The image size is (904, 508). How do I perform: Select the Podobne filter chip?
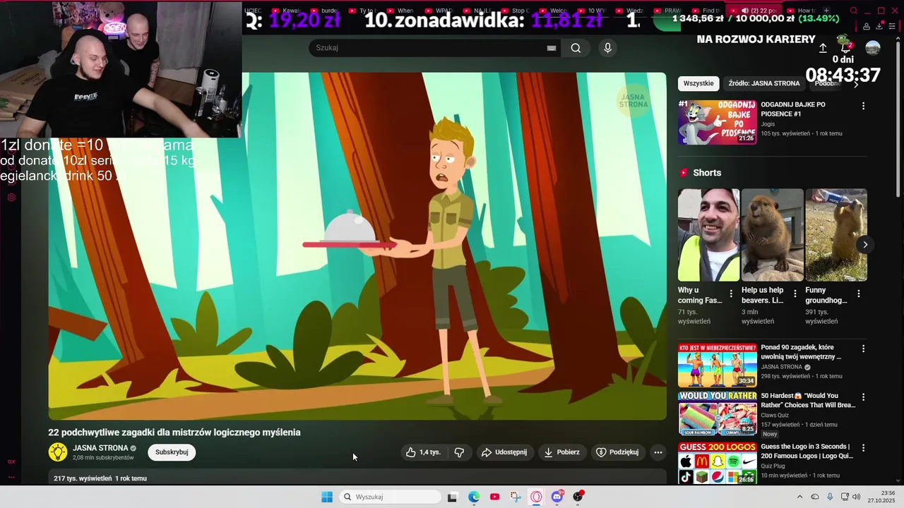[x=828, y=83]
